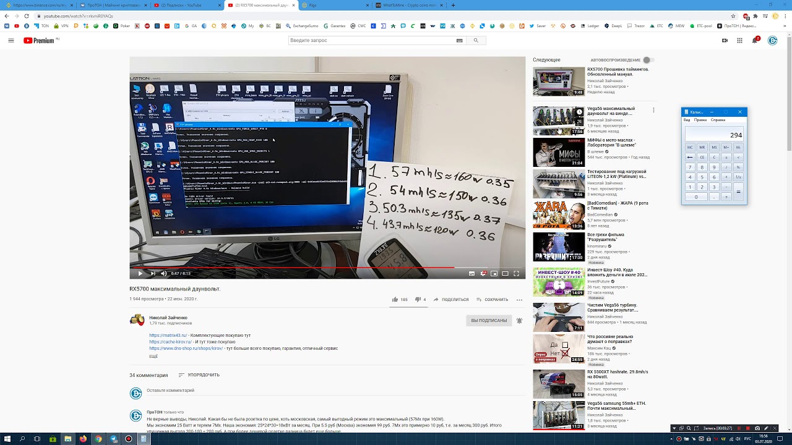Click the search magnifier button
This screenshot has width=792, height=445.
(x=476, y=40)
